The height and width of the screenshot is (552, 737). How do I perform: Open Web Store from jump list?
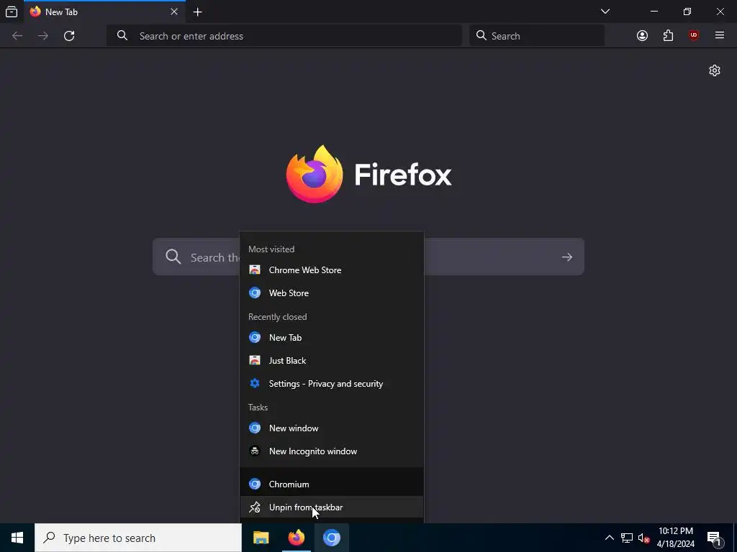[x=331, y=293]
